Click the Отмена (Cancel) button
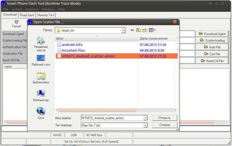The height and width of the screenshot is (146, 232). click(165, 125)
